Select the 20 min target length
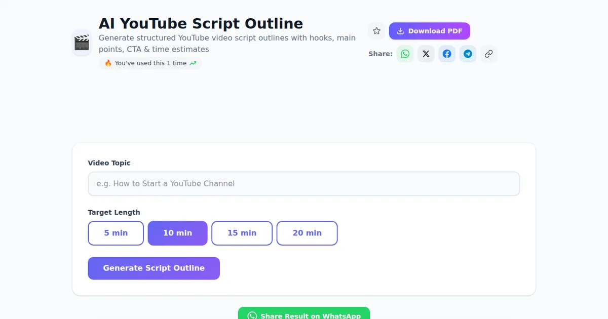Image resolution: width=608 pixels, height=319 pixels. click(x=307, y=233)
